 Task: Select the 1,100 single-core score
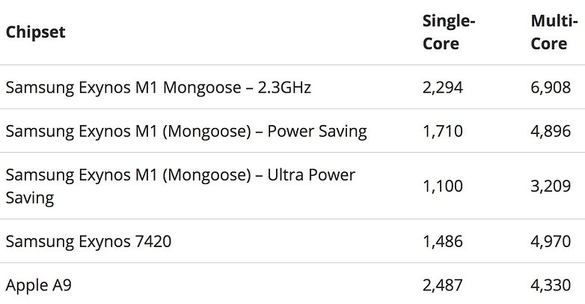pyautogui.click(x=443, y=186)
